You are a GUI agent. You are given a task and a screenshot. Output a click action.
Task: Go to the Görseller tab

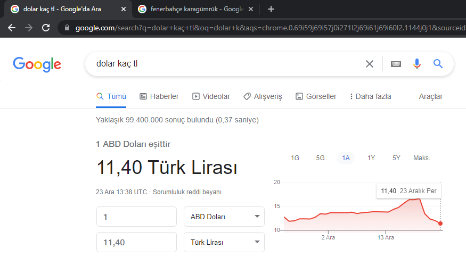click(316, 96)
